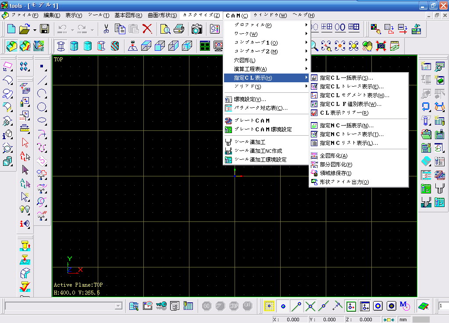Toggle the midpoint snap line icon
The height and width of the screenshot is (323, 449).
click(324, 306)
